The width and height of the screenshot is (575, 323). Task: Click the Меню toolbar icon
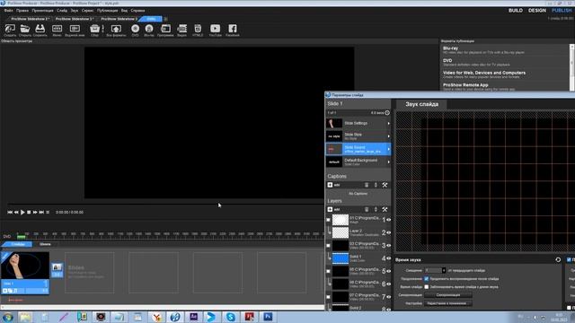[x=57, y=29]
